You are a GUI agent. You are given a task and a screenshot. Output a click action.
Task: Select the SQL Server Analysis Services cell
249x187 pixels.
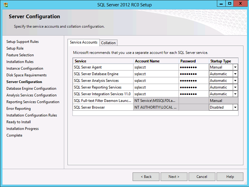point(103,81)
